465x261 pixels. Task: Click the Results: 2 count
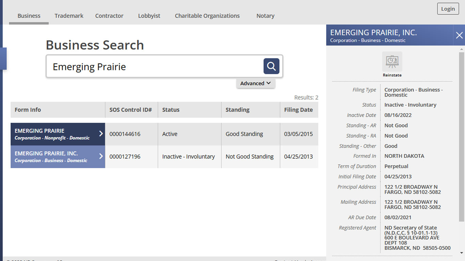tap(306, 98)
